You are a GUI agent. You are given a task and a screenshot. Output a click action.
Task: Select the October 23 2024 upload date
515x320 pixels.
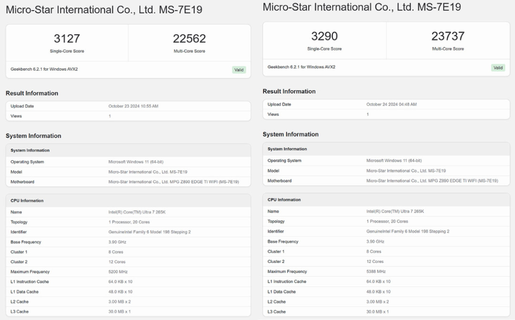133,106
